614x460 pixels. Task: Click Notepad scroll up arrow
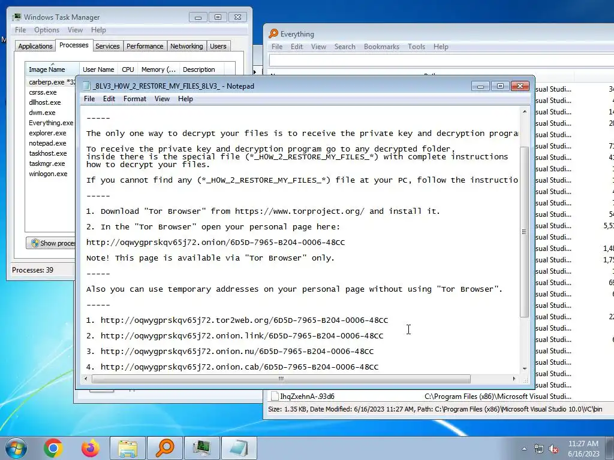tap(524, 111)
